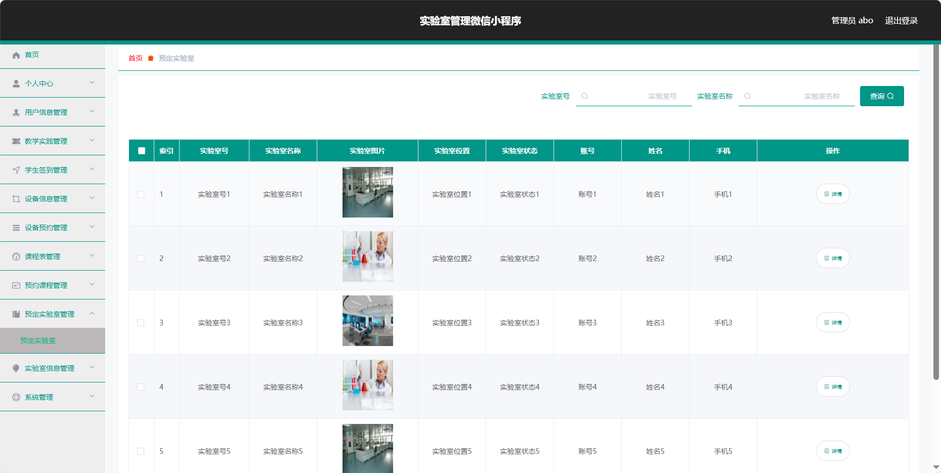Expand the 用户信息管理 chevron
941x473 pixels.
coord(92,111)
